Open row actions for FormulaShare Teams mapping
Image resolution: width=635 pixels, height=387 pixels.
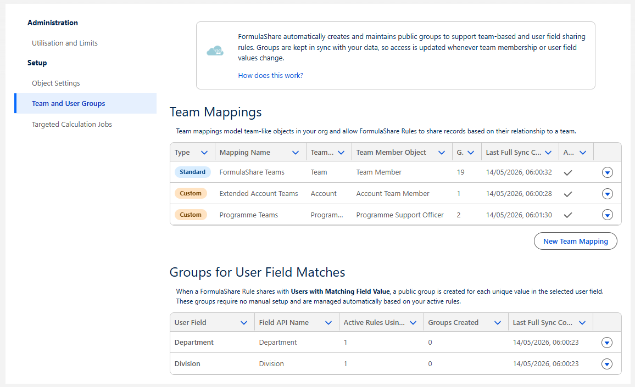[x=607, y=172]
